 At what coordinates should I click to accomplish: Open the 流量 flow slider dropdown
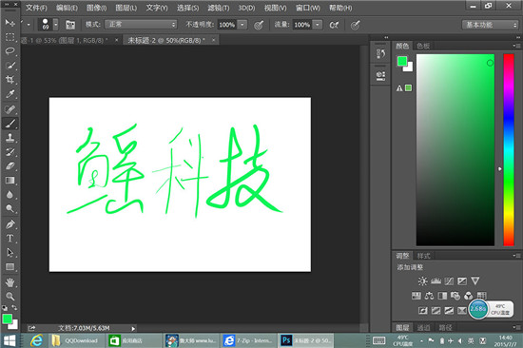click(x=318, y=25)
